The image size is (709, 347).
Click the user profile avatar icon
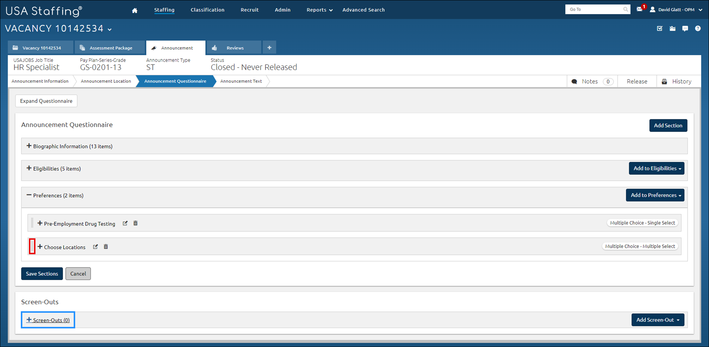coord(653,10)
